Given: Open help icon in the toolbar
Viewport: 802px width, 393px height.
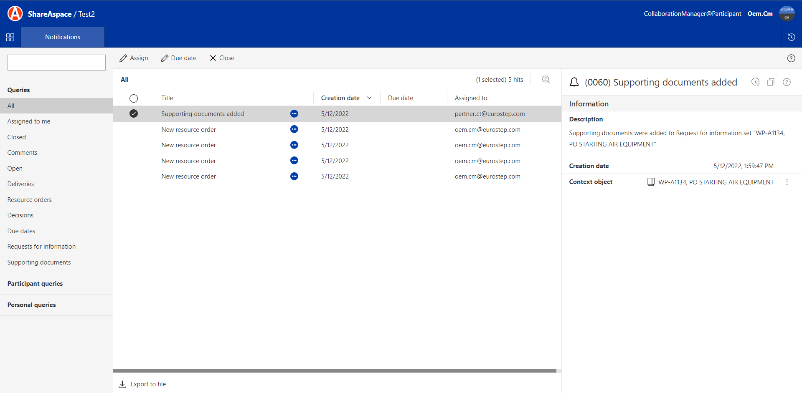Looking at the screenshot, I should (791, 58).
